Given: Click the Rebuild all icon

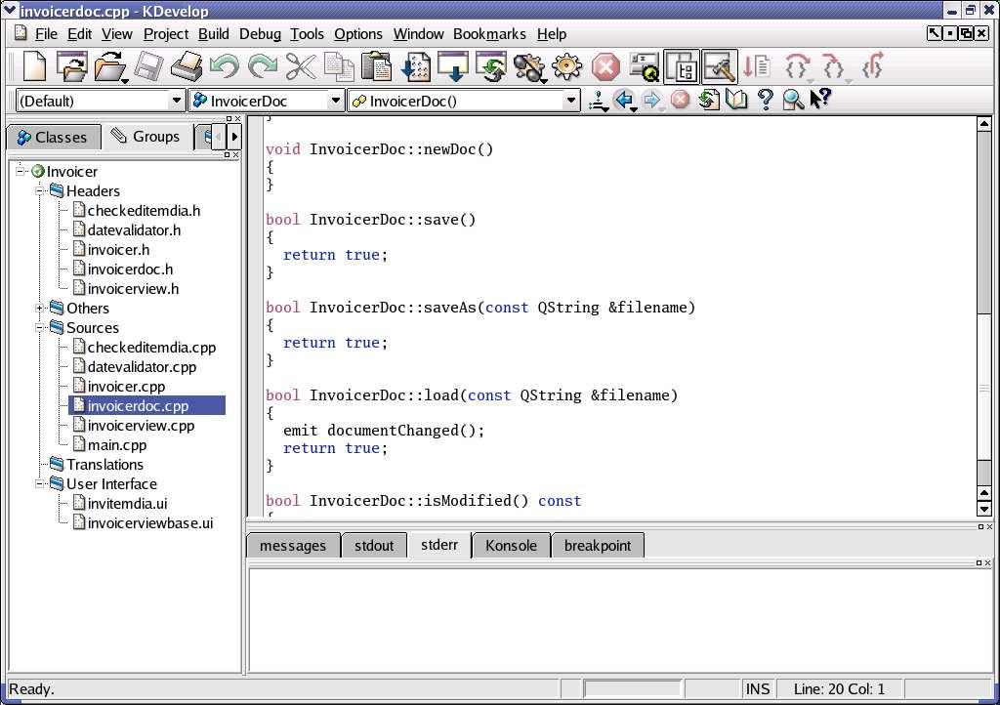Looking at the screenshot, I should [491, 66].
